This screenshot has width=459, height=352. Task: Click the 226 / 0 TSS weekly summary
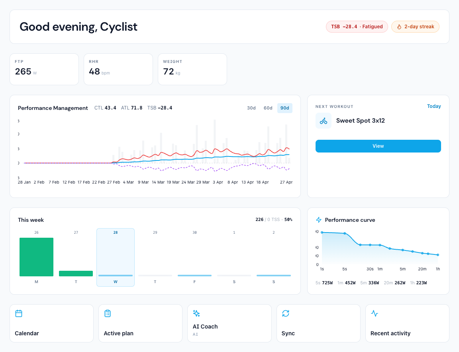click(x=274, y=219)
